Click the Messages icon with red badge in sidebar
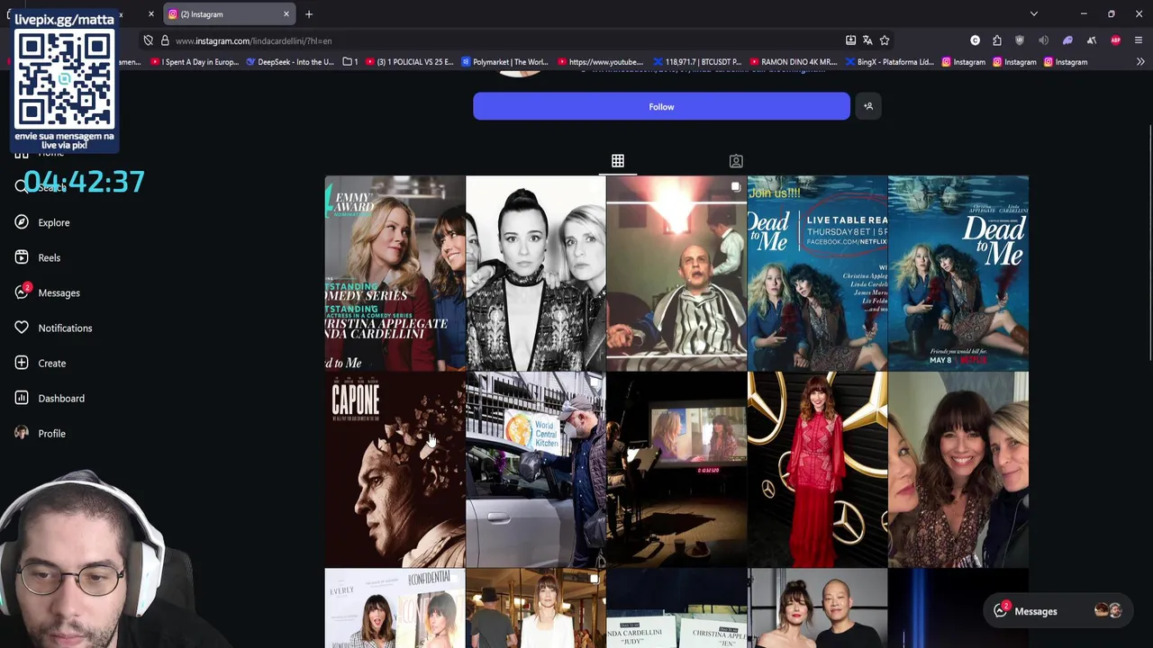 (22, 292)
